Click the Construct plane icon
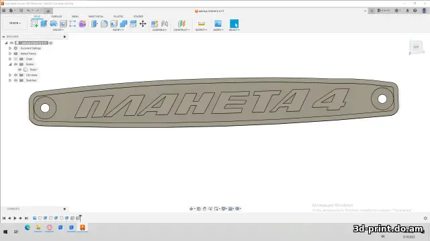 181,24
